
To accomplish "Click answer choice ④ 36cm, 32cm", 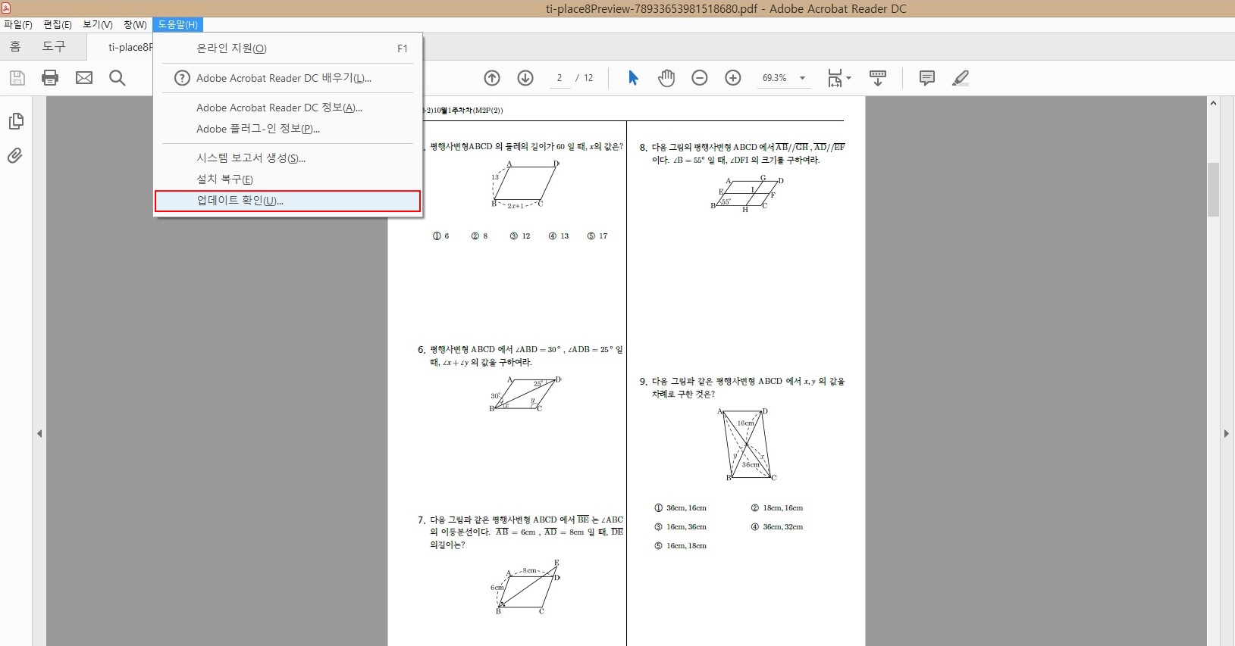I will point(776,527).
